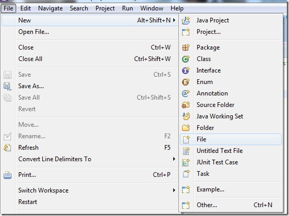Click the Ctrl+W shortcut text
The height and width of the screenshot is (216, 289).
click(161, 47)
